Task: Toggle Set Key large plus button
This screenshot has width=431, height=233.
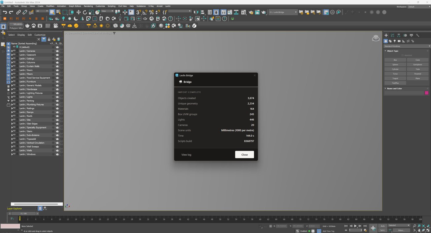Action: (373, 228)
